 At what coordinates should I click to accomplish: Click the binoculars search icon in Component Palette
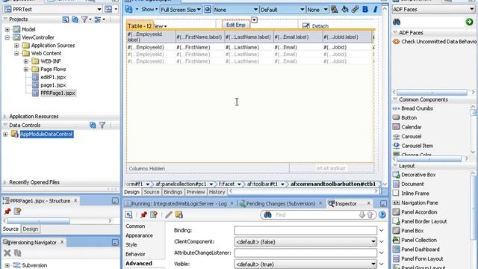397,22
